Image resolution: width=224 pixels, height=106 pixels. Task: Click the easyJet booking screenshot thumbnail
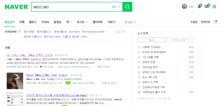[15, 99]
